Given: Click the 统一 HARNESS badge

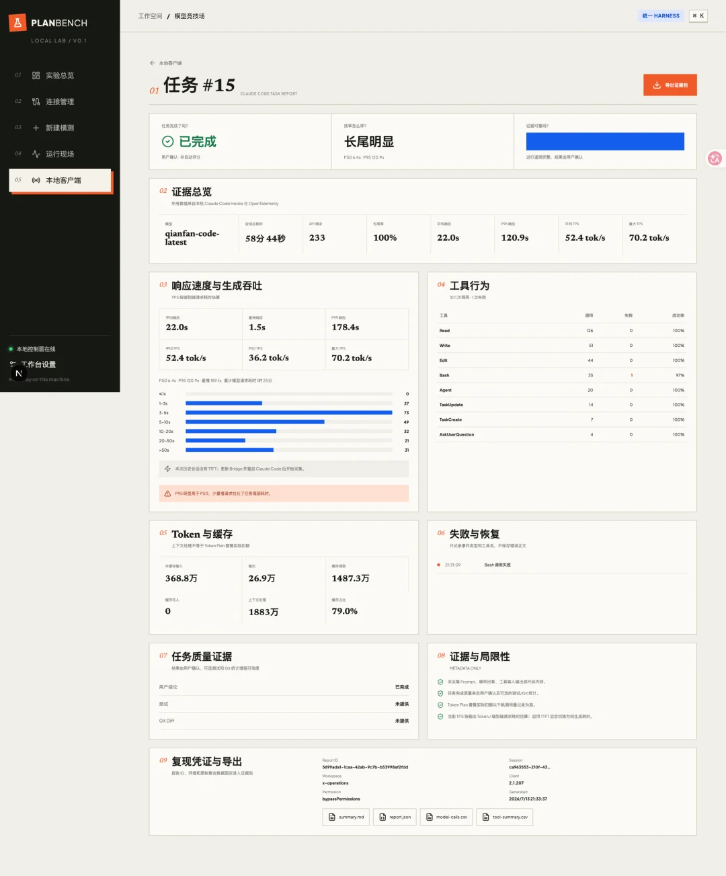Looking at the screenshot, I should [661, 15].
